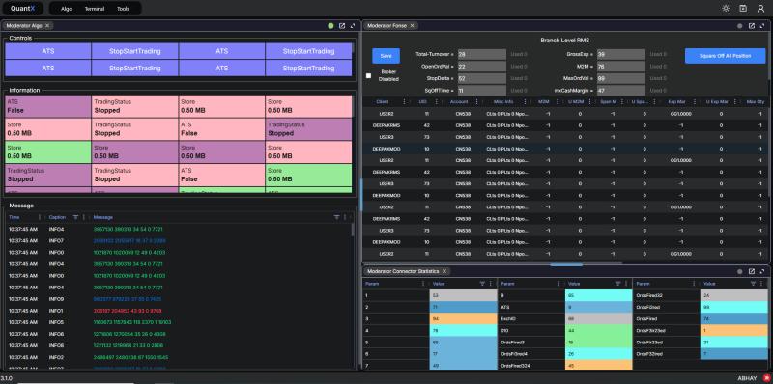Click the MaxOrdVal input field

620,78
